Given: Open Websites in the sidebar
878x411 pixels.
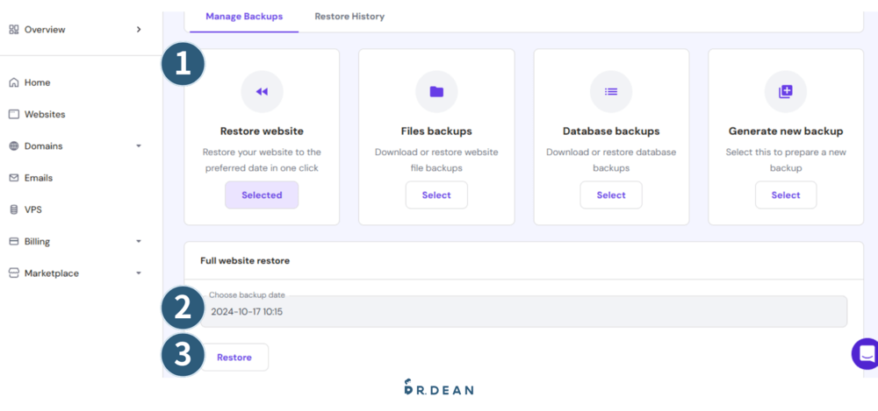Looking at the screenshot, I should 44,114.
